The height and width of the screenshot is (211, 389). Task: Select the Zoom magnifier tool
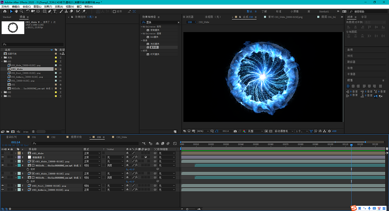(x=21, y=11)
